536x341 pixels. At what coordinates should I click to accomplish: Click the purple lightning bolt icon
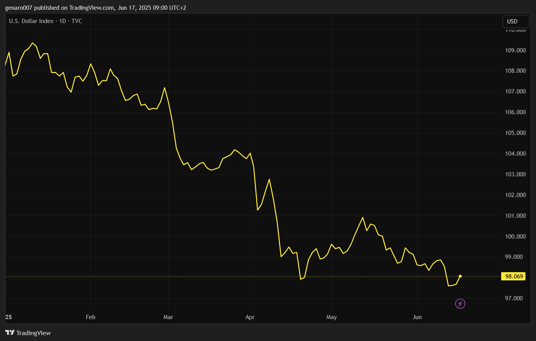point(460,303)
